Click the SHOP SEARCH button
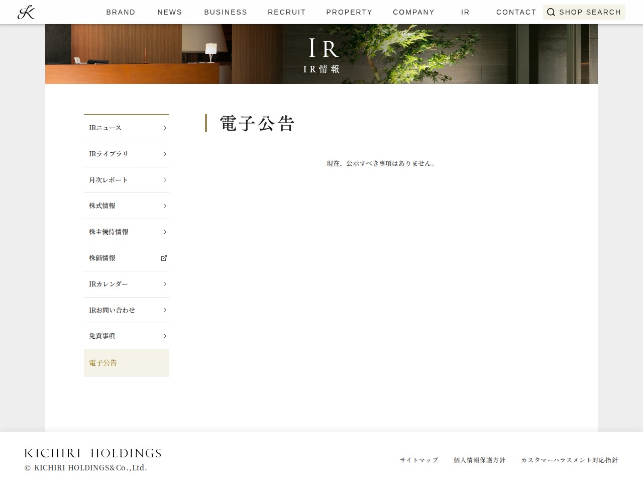The width and height of the screenshot is (643, 488). [584, 12]
